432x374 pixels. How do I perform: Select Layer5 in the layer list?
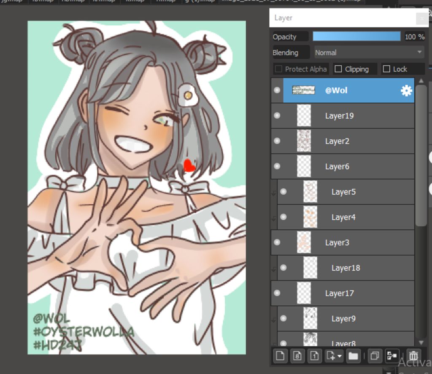pos(346,192)
